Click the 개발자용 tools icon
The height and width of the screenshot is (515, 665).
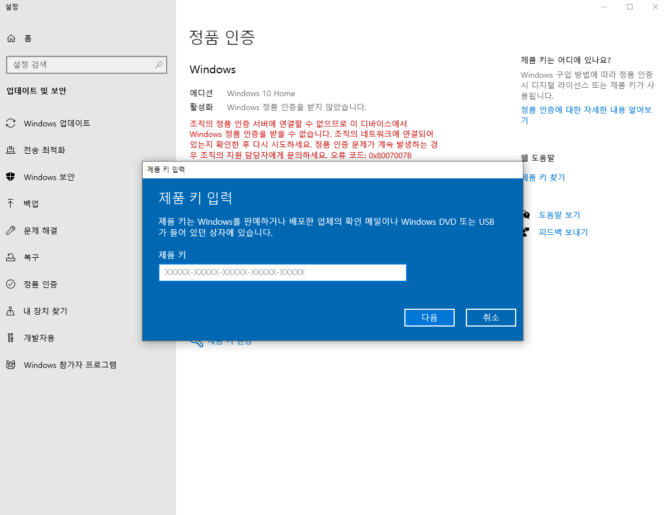tap(11, 338)
